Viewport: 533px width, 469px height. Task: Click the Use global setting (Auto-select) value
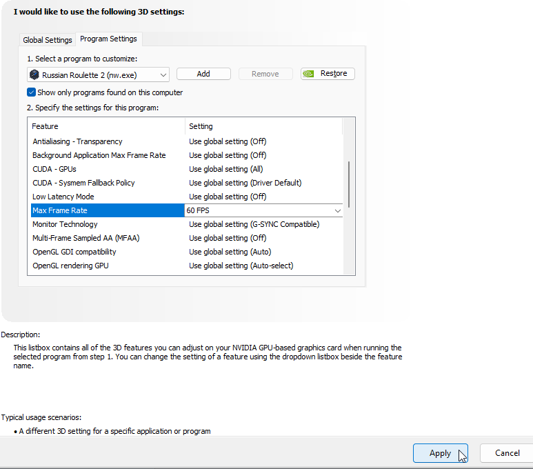pos(241,266)
